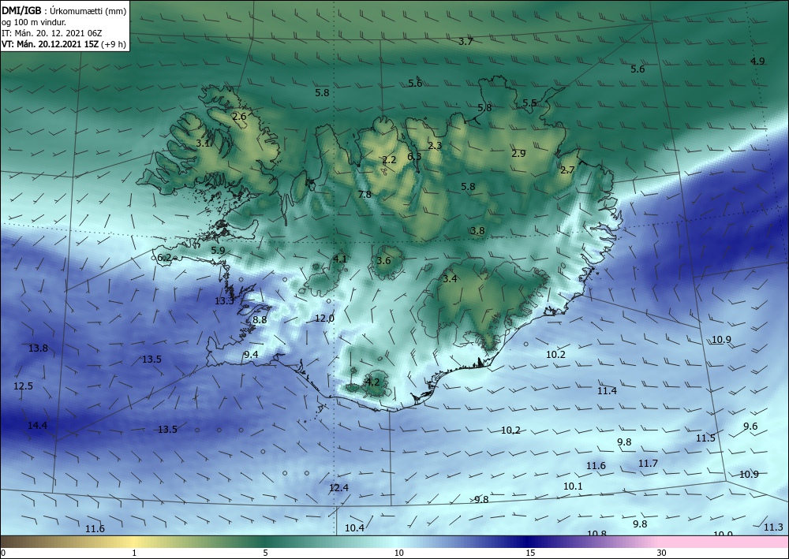The image size is (789, 559).
Task: Select the 9.4 value label
Action: click(x=251, y=355)
